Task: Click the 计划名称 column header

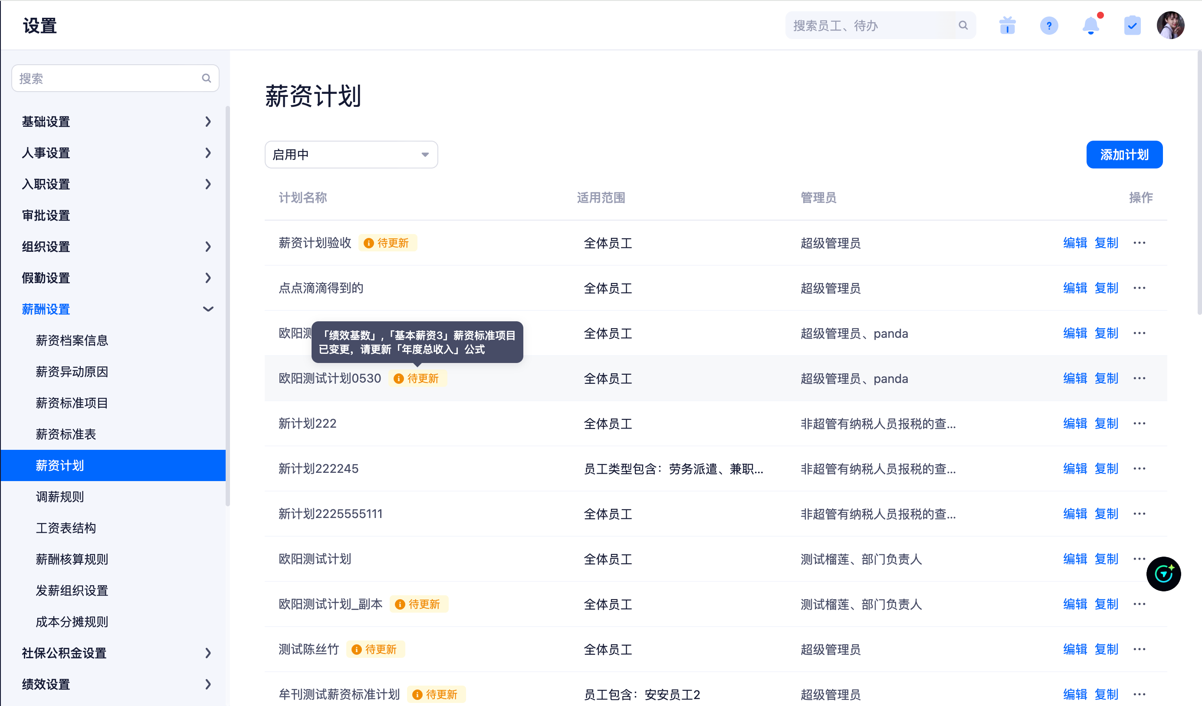Action: click(302, 198)
